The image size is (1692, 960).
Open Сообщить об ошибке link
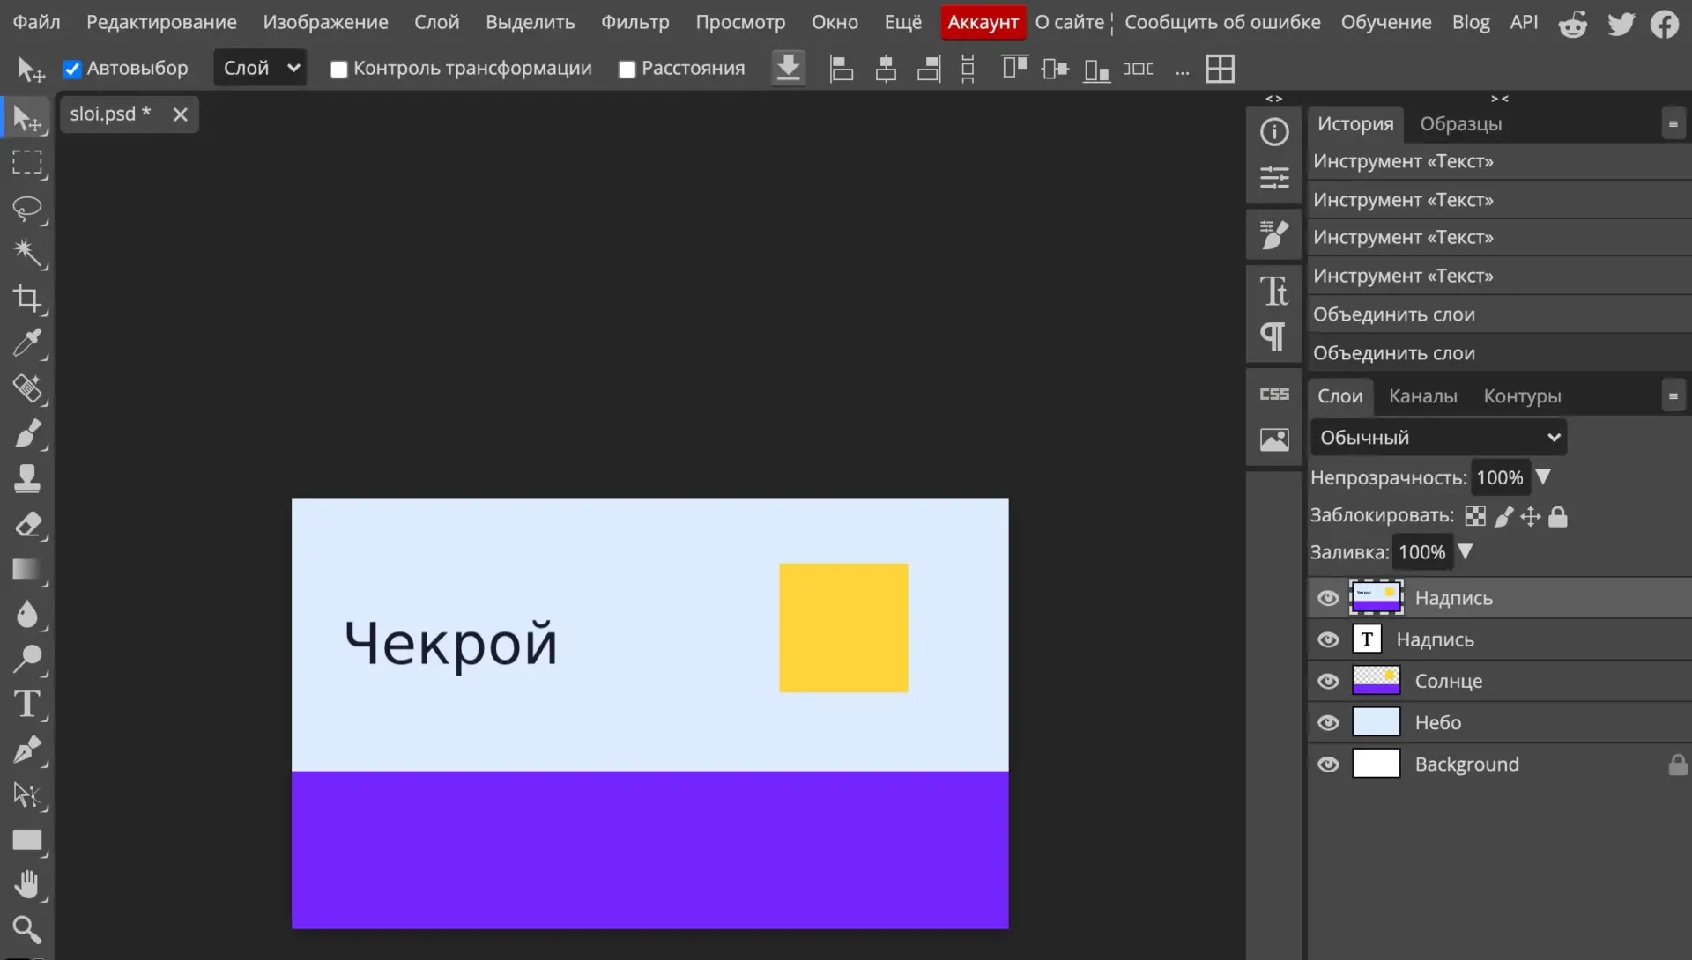pos(1222,22)
